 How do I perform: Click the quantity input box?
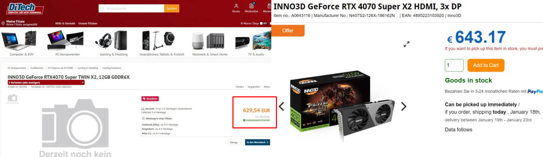[454, 65]
